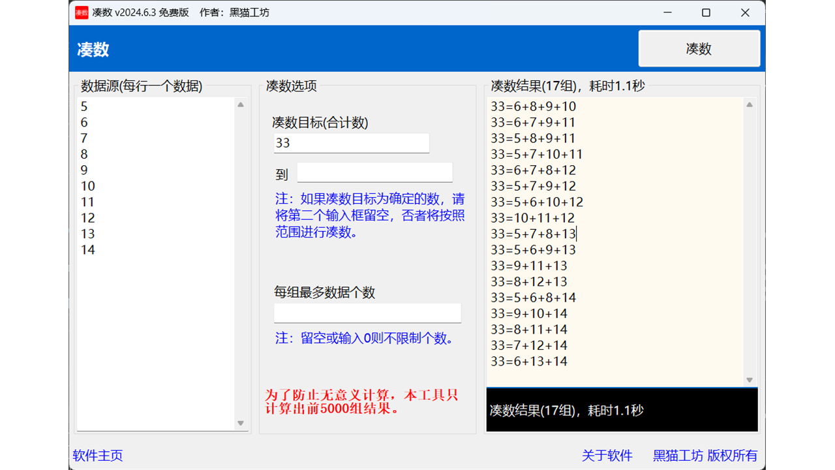Click results list scroll up arrow
Screen dimensions: 835x470
750,104
